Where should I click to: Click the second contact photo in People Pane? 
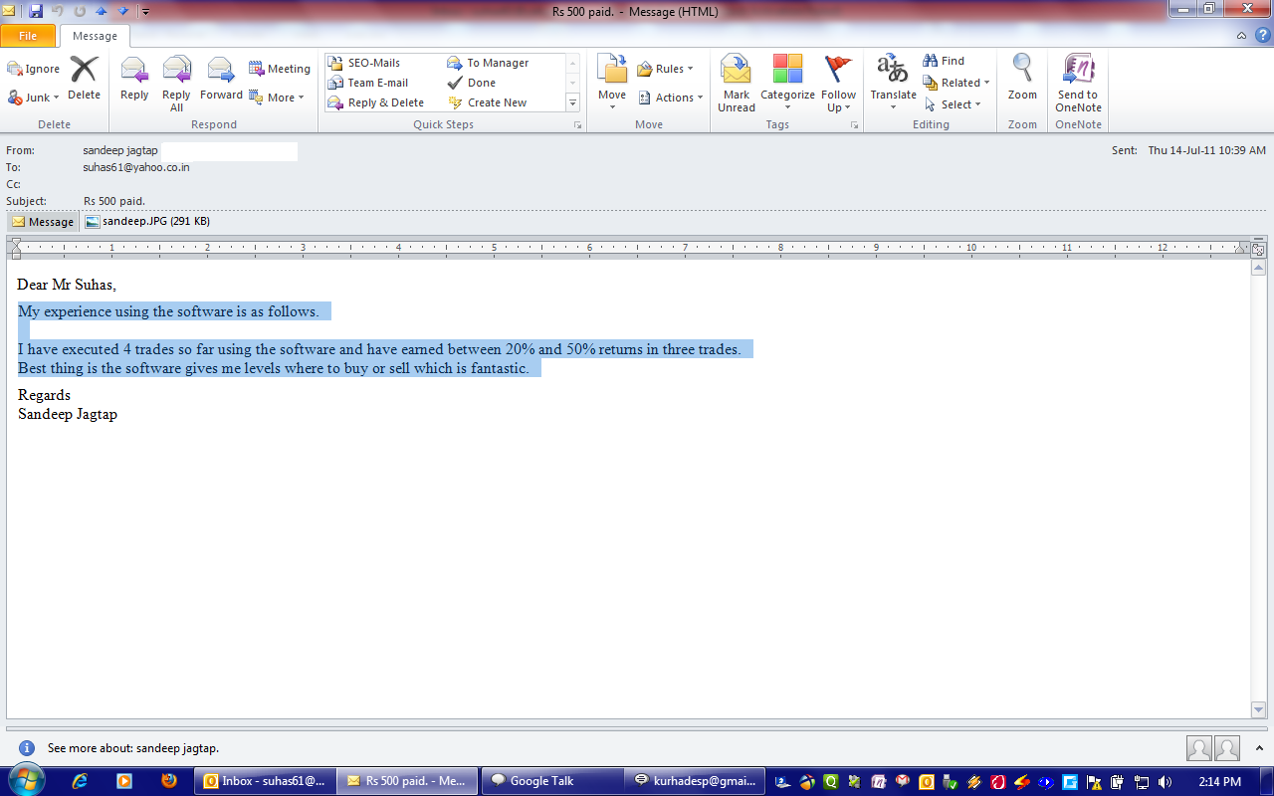point(1227,748)
